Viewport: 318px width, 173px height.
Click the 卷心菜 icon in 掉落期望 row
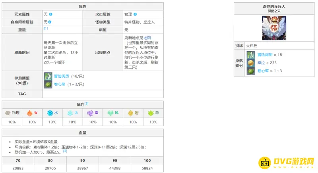coord(48,85)
